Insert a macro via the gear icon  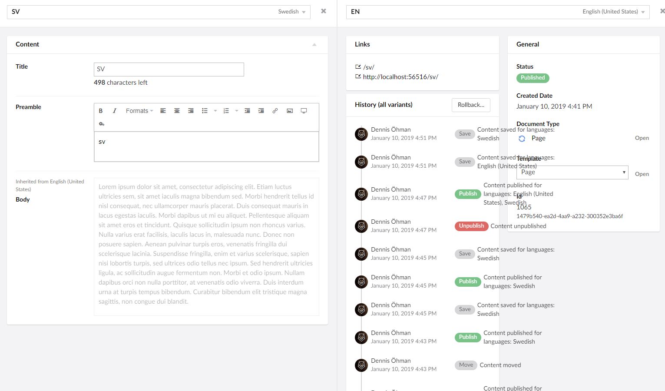[101, 124]
